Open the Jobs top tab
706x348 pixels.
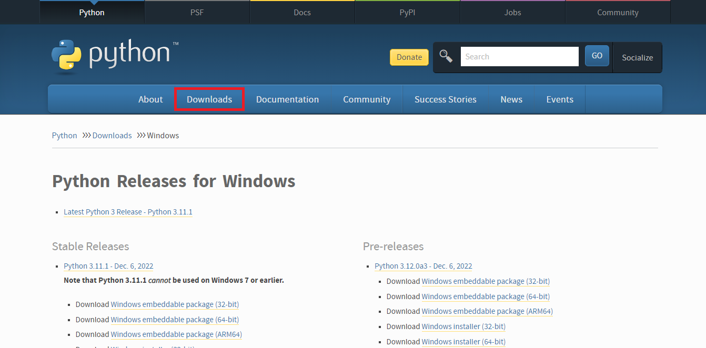[x=512, y=13]
